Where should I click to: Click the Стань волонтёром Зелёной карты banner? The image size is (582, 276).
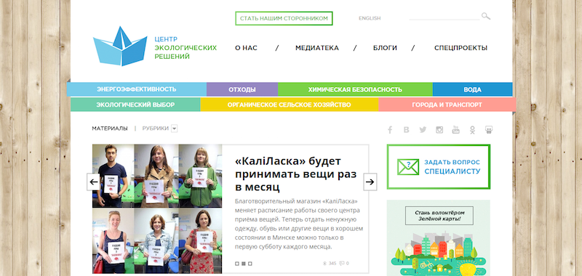coord(439,238)
